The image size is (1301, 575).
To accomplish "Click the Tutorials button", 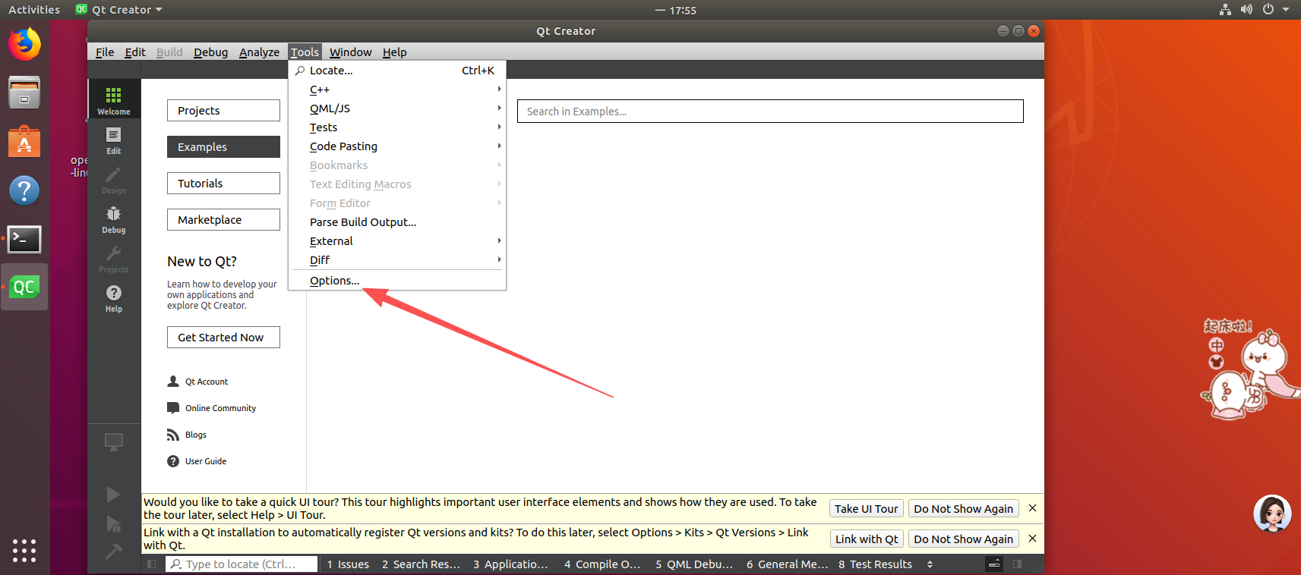I will tap(223, 184).
